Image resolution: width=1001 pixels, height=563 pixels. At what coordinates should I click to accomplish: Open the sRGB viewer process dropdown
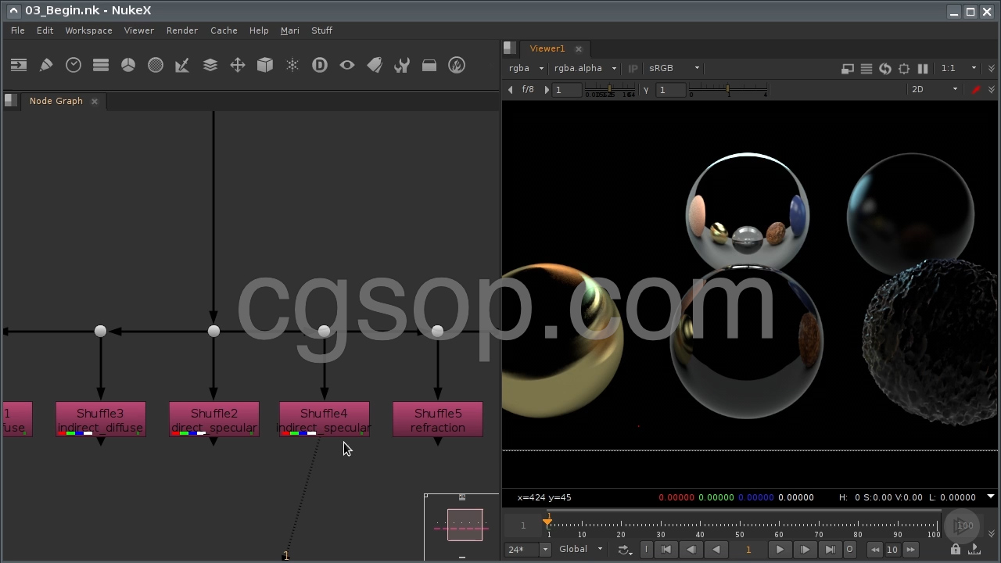(673, 68)
